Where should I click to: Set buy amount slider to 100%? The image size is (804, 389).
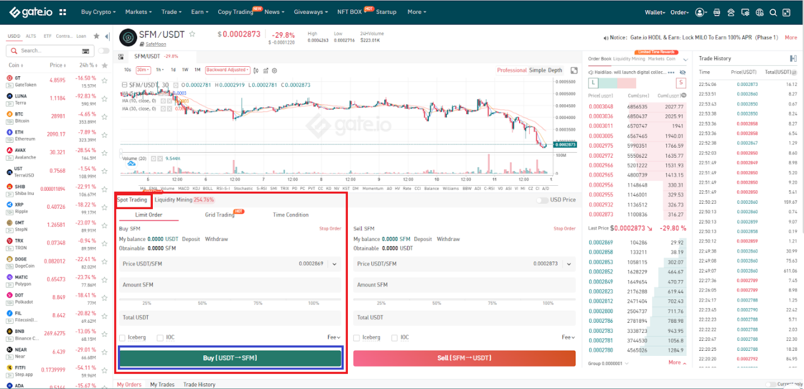(x=314, y=303)
